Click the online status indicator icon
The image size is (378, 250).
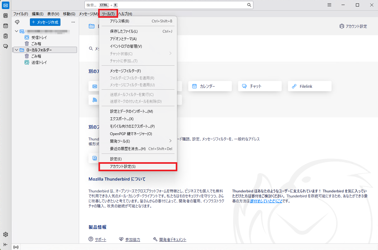point(16,247)
